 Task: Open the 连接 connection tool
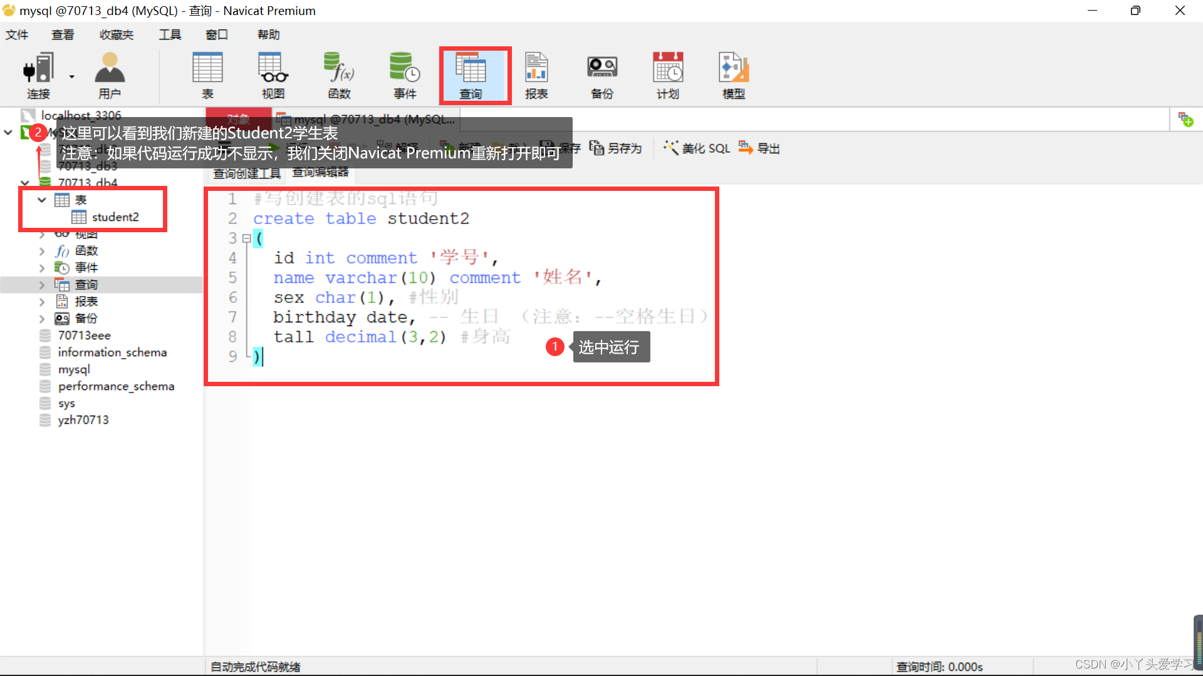tap(38, 76)
